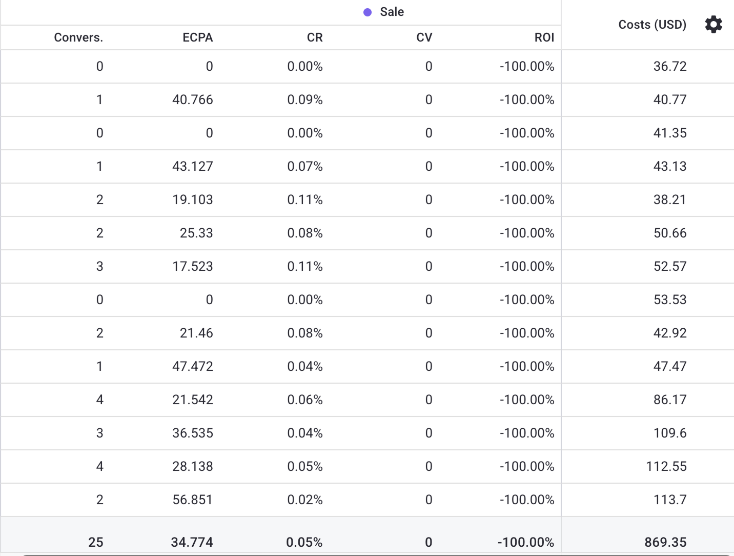
Task: Select the 109.6 cost cell
Action: [670, 433]
